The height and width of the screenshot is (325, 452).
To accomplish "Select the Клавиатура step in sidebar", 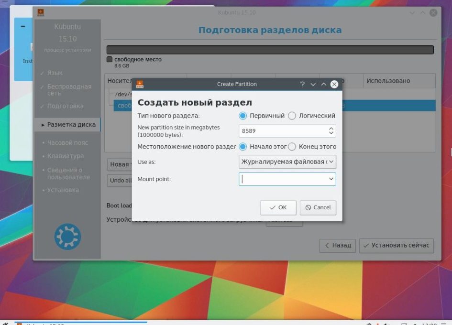I will (x=66, y=156).
